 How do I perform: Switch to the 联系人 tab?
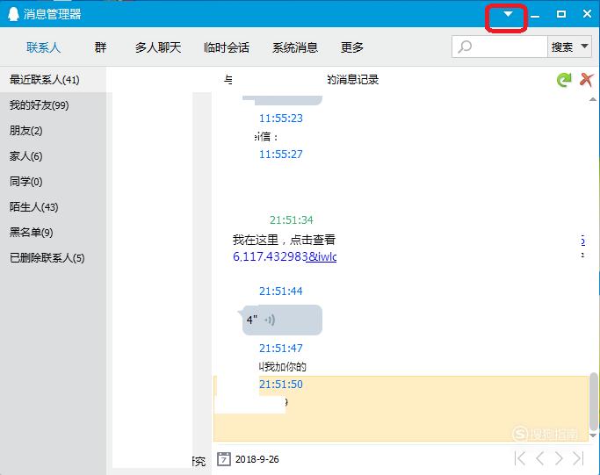click(44, 47)
